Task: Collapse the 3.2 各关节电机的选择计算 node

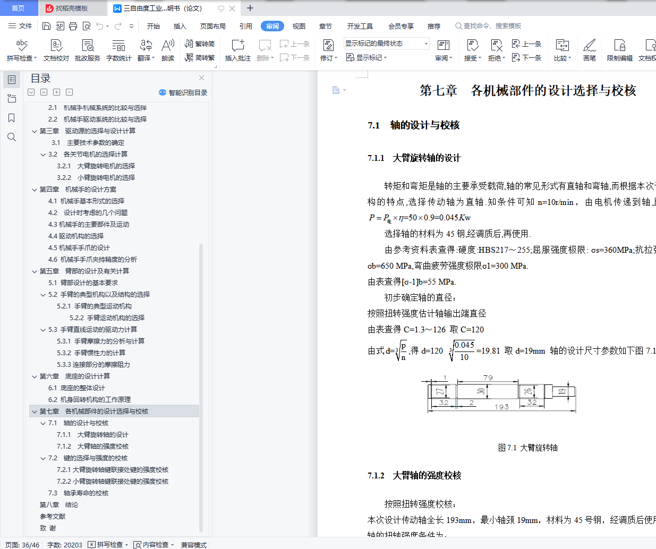Action: click(43, 155)
